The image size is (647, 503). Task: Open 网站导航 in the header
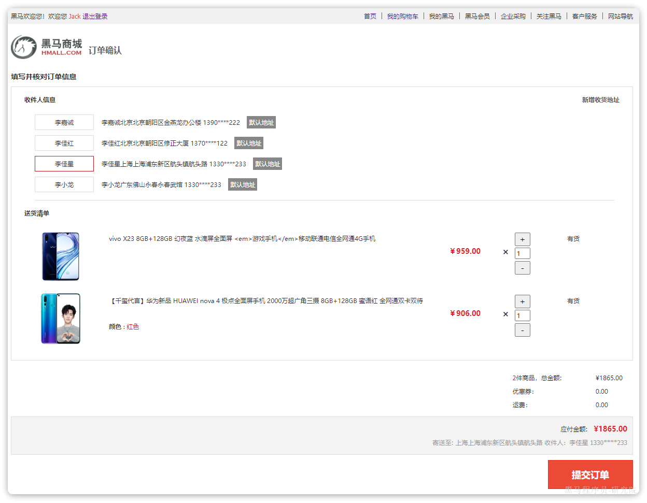coord(620,17)
